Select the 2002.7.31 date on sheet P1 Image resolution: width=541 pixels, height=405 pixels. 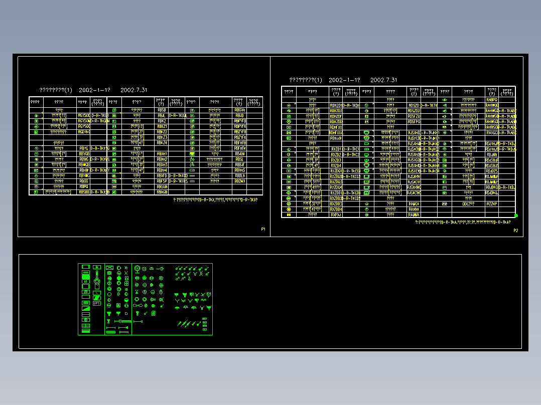[134, 90]
